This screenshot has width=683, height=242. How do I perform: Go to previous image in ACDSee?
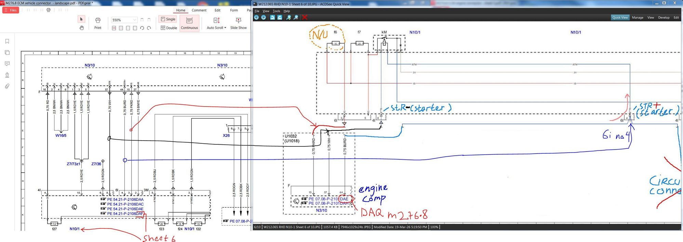click(256, 17)
